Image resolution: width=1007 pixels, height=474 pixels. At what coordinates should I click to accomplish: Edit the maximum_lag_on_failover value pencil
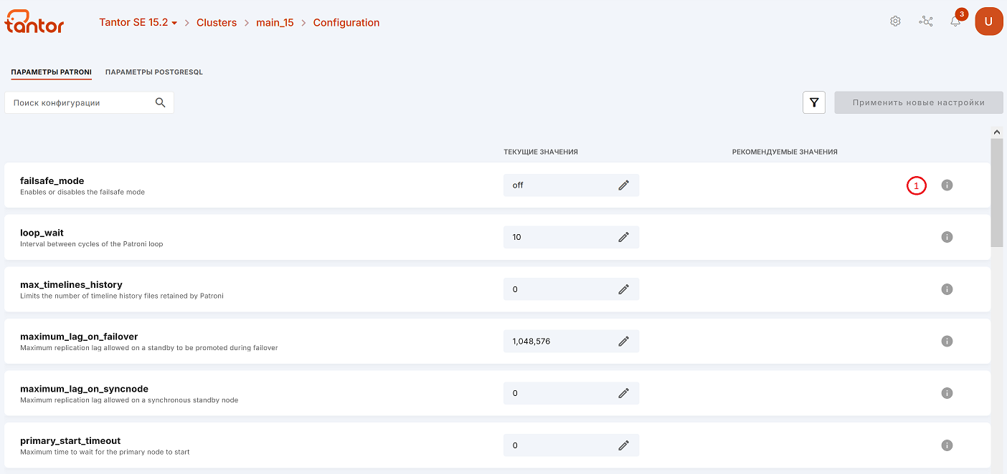coord(624,342)
